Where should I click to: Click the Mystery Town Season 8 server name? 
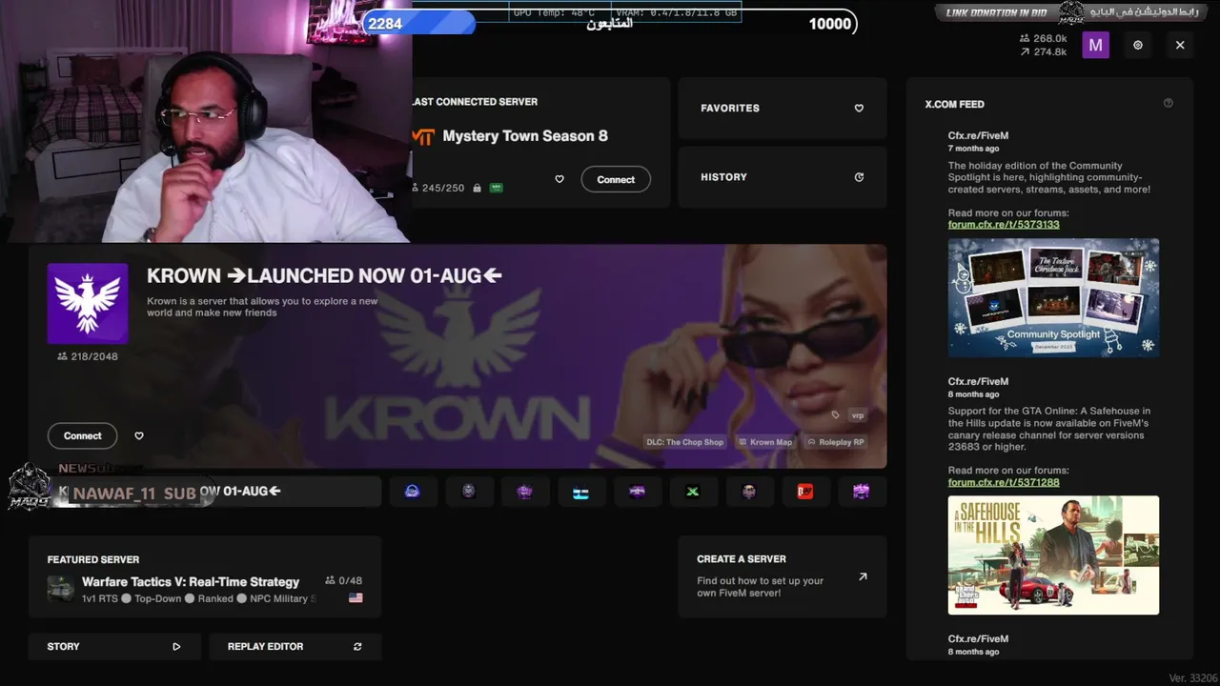pos(525,136)
